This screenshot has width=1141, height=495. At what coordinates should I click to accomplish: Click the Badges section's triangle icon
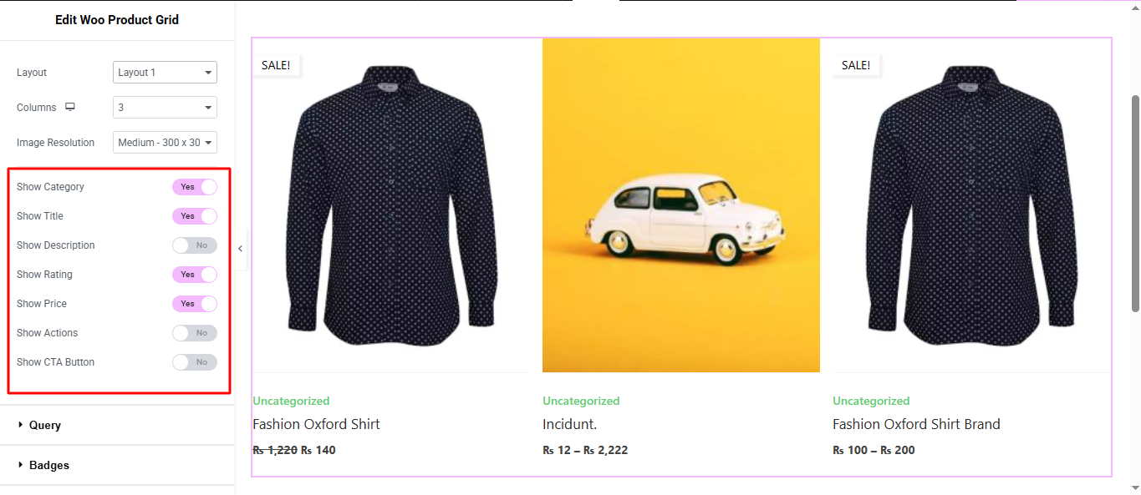pyautogui.click(x=21, y=465)
